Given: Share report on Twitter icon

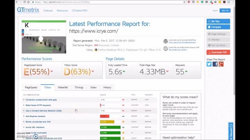Looking at the screenshot, I should tap(209, 64).
